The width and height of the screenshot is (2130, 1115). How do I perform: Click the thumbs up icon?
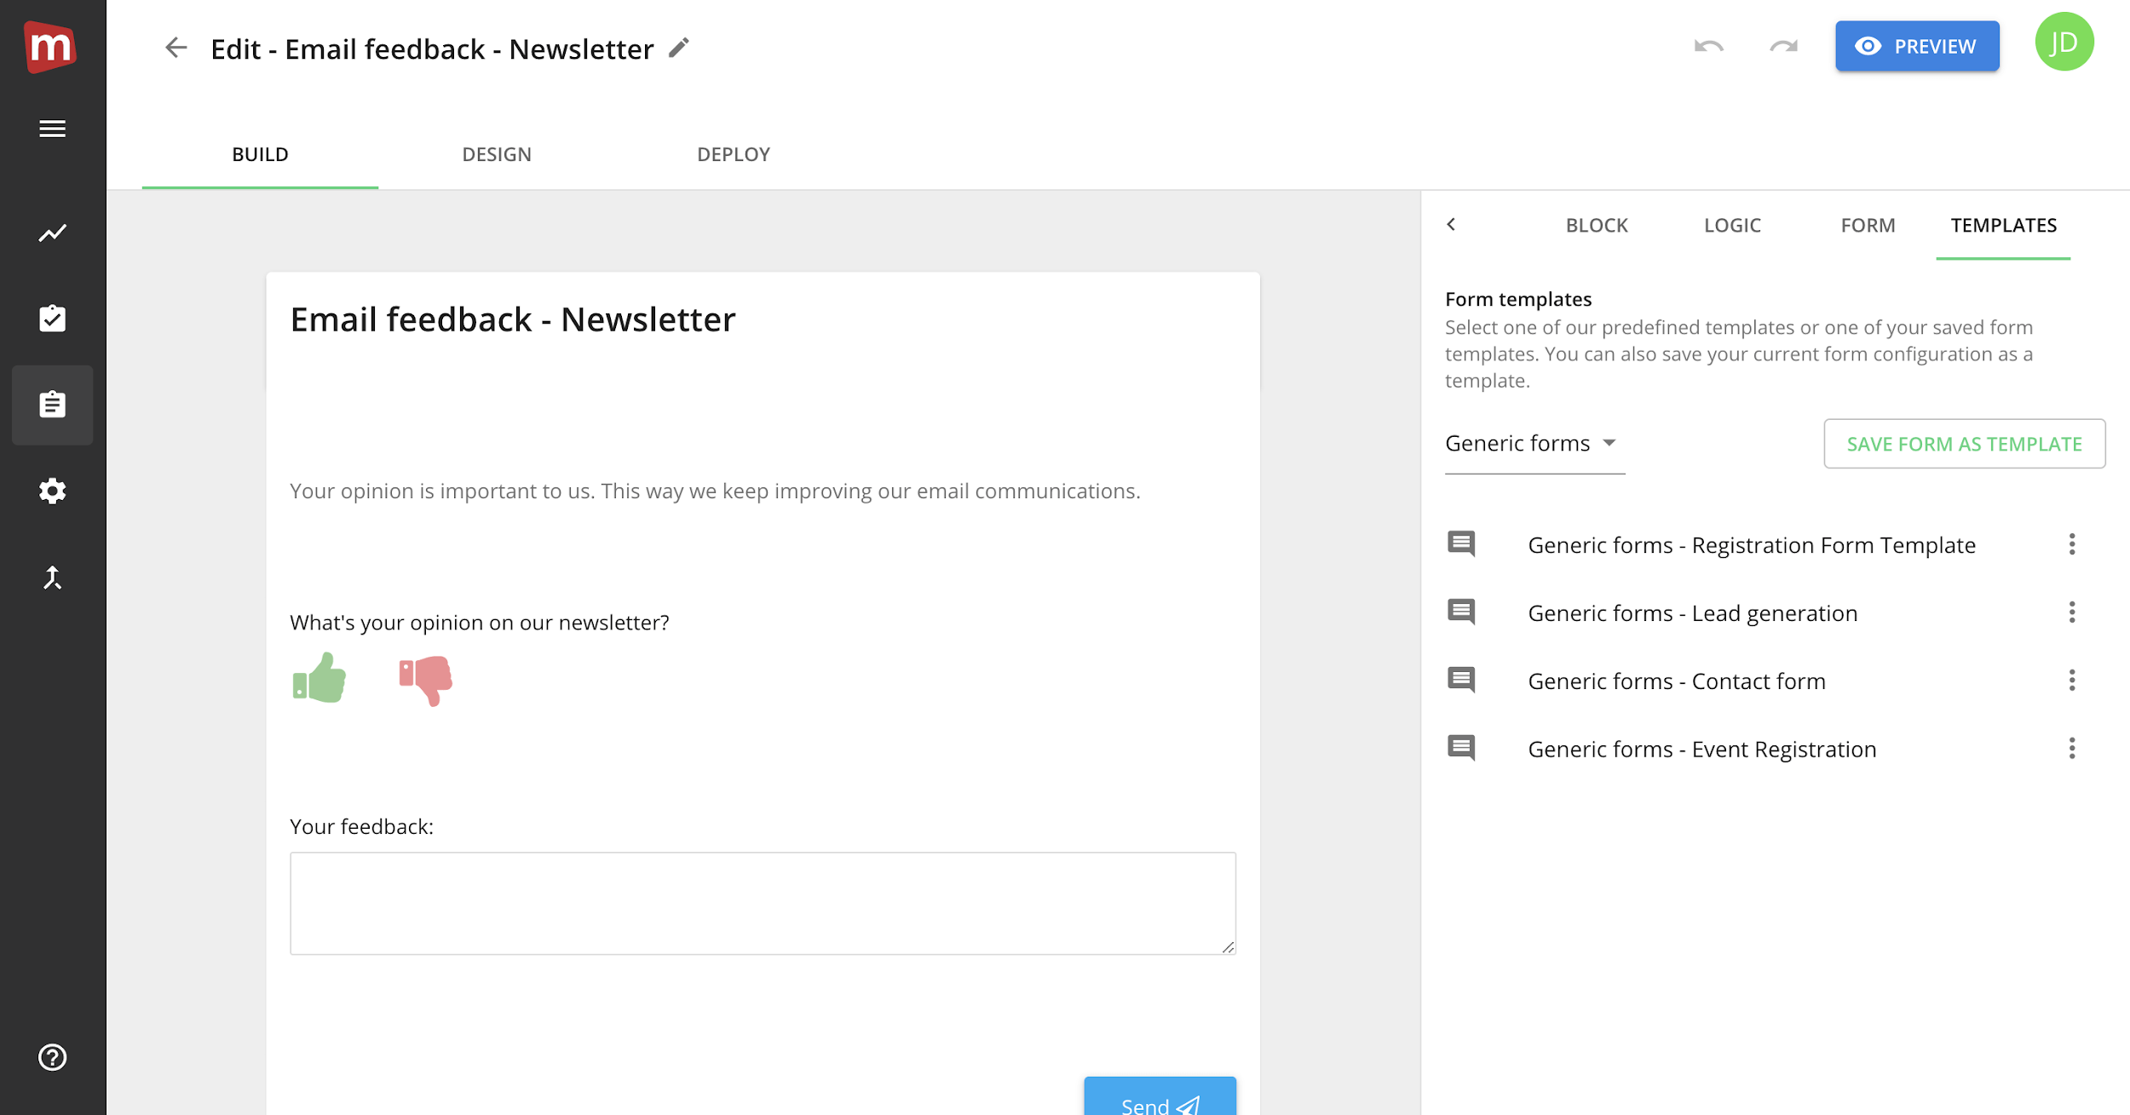pyautogui.click(x=319, y=677)
